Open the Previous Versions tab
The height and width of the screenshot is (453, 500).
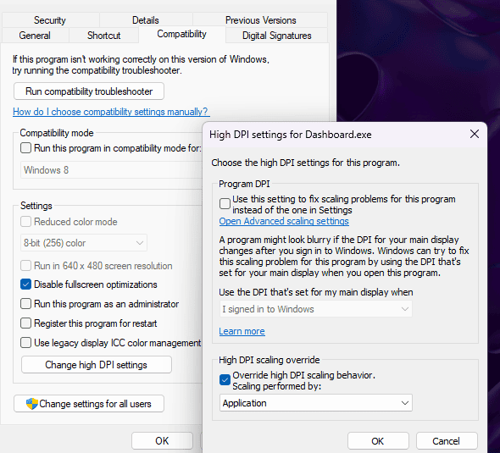point(260,20)
